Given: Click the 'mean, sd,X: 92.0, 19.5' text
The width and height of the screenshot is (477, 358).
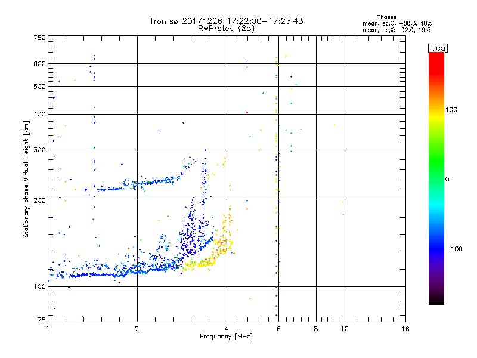Looking at the screenshot, I should [397, 30].
